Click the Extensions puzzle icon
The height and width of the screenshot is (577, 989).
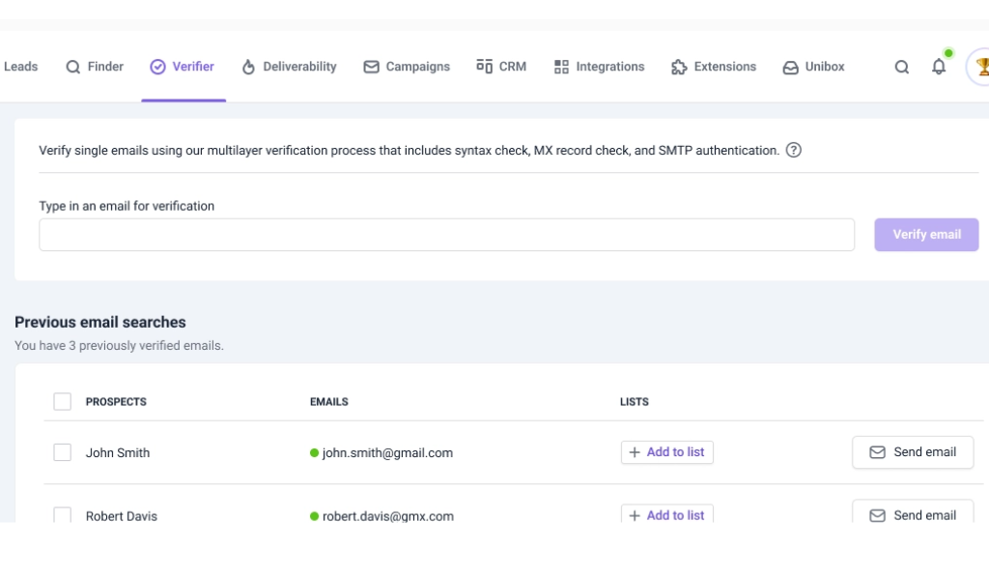(x=679, y=67)
